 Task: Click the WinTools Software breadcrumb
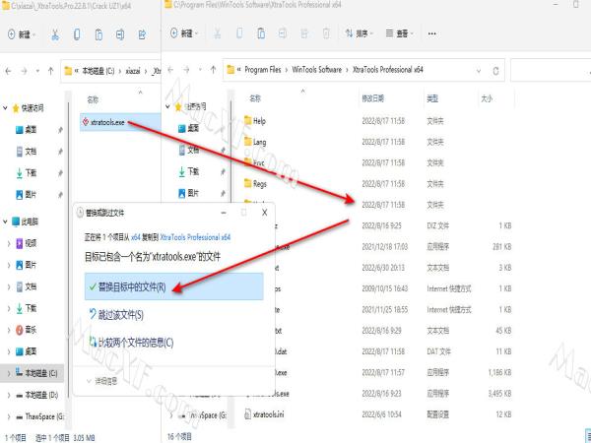316,70
